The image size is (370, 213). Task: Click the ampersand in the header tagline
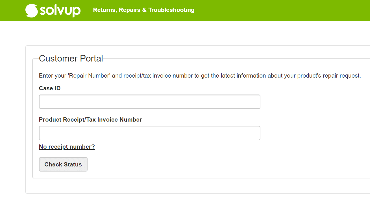pyautogui.click(x=144, y=10)
